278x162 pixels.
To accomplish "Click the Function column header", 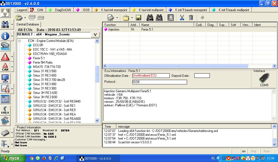I will point(116,25).
